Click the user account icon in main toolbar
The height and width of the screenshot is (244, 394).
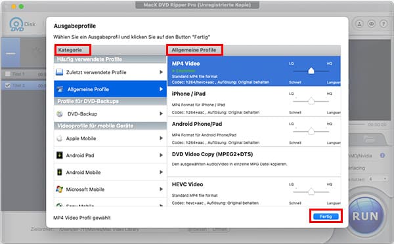coord(359,24)
